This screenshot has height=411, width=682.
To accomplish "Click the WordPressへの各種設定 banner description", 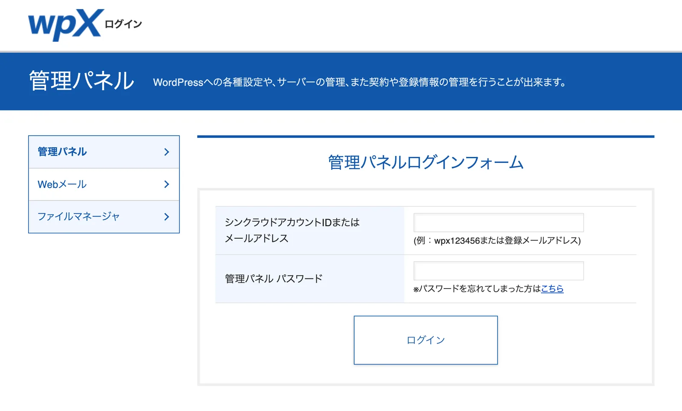I will tap(360, 82).
